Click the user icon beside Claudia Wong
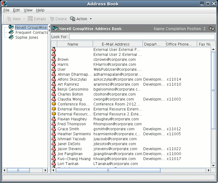Screen dimensions: 218x183 (x=54, y=99)
